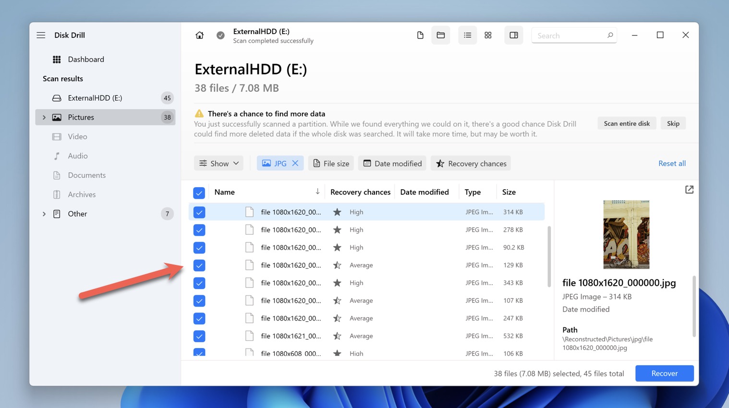Click the Name column sort arrow
Image resolution: width=729 pixels, height=408 pixels.
click(x=317, y=192)
